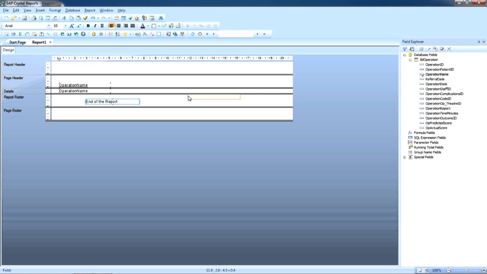Viewport: 487px width, 274px height.
Task: Click the Decrease Font Size icon
Action: (x=79, y=25)
